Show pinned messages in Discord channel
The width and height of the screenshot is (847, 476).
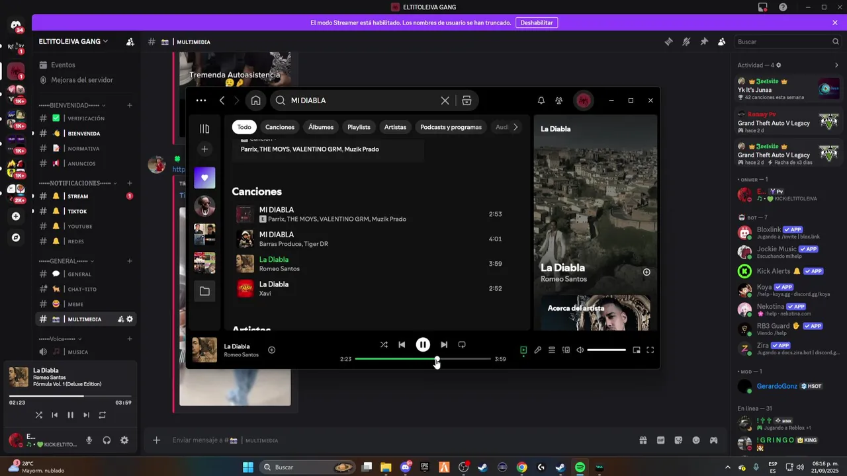[704, 42]
